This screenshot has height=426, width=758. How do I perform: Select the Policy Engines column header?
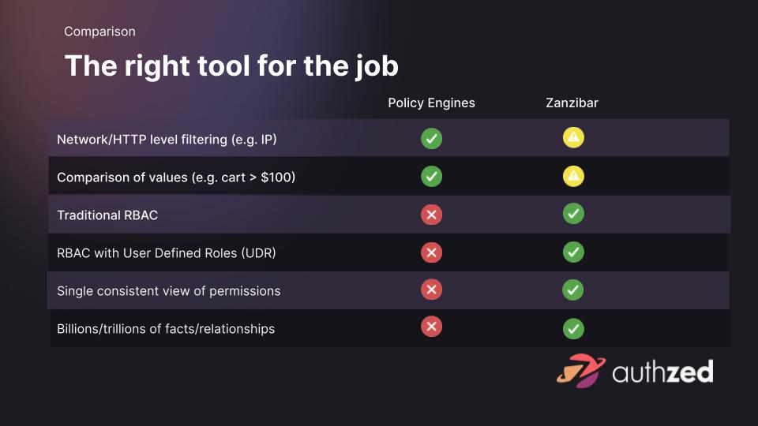click(431, 103)
